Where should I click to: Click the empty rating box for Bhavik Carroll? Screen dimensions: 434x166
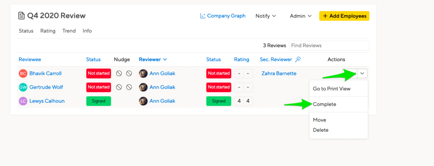point(244,73)
